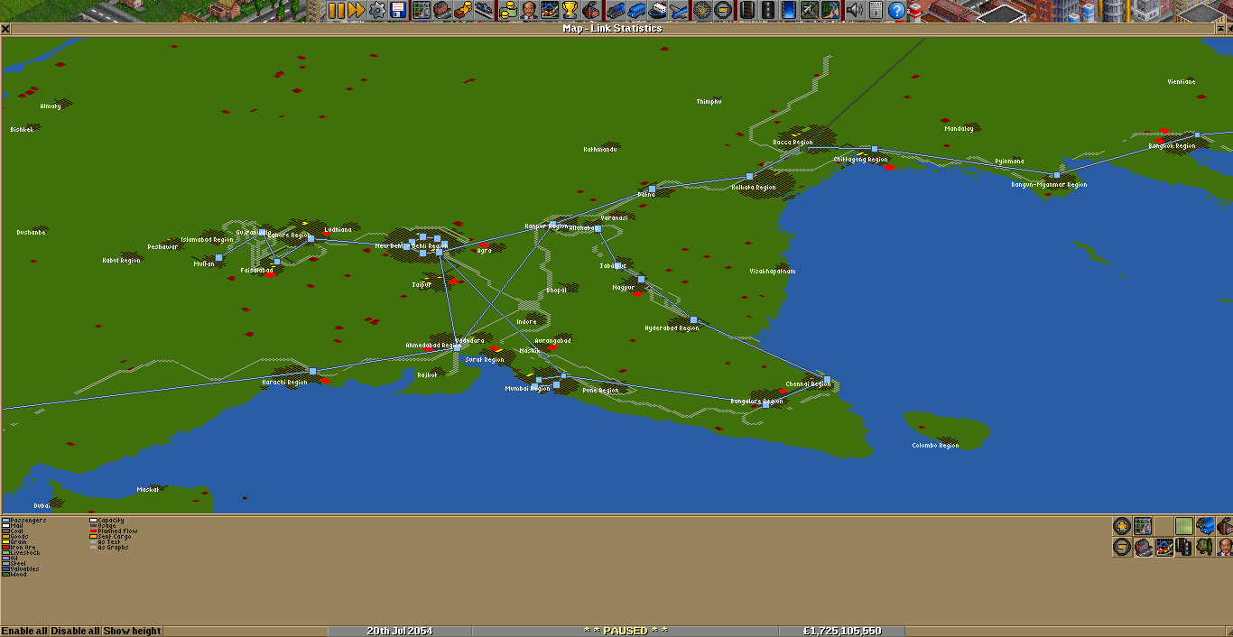Screen dimensions: 1233x637
Task: Click the blue Valuables colour swatch
Action: [x=5, y=569]
